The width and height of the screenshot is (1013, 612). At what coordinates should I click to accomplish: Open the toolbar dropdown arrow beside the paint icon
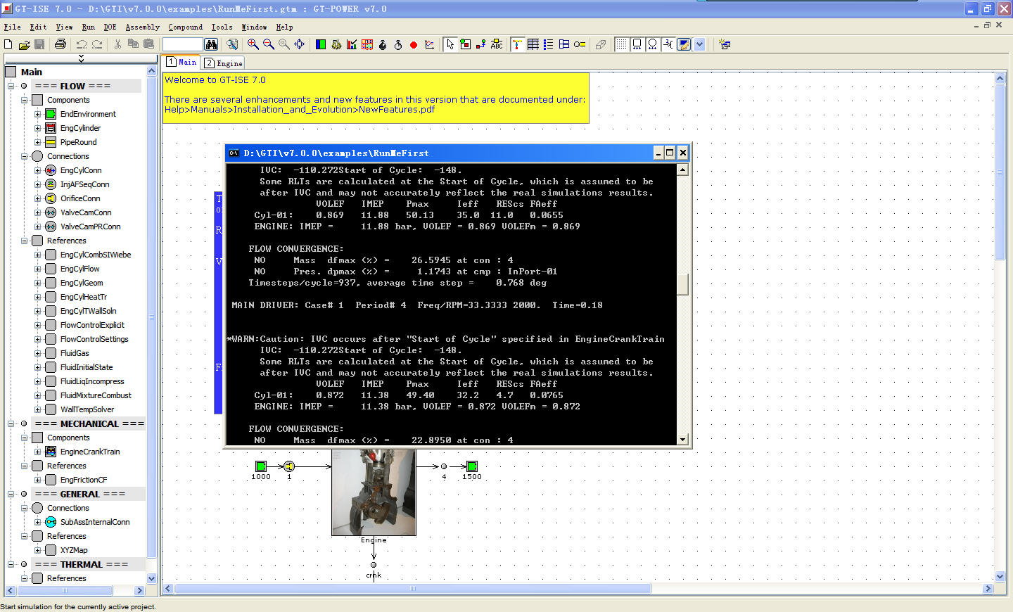(x=699, y=44)
